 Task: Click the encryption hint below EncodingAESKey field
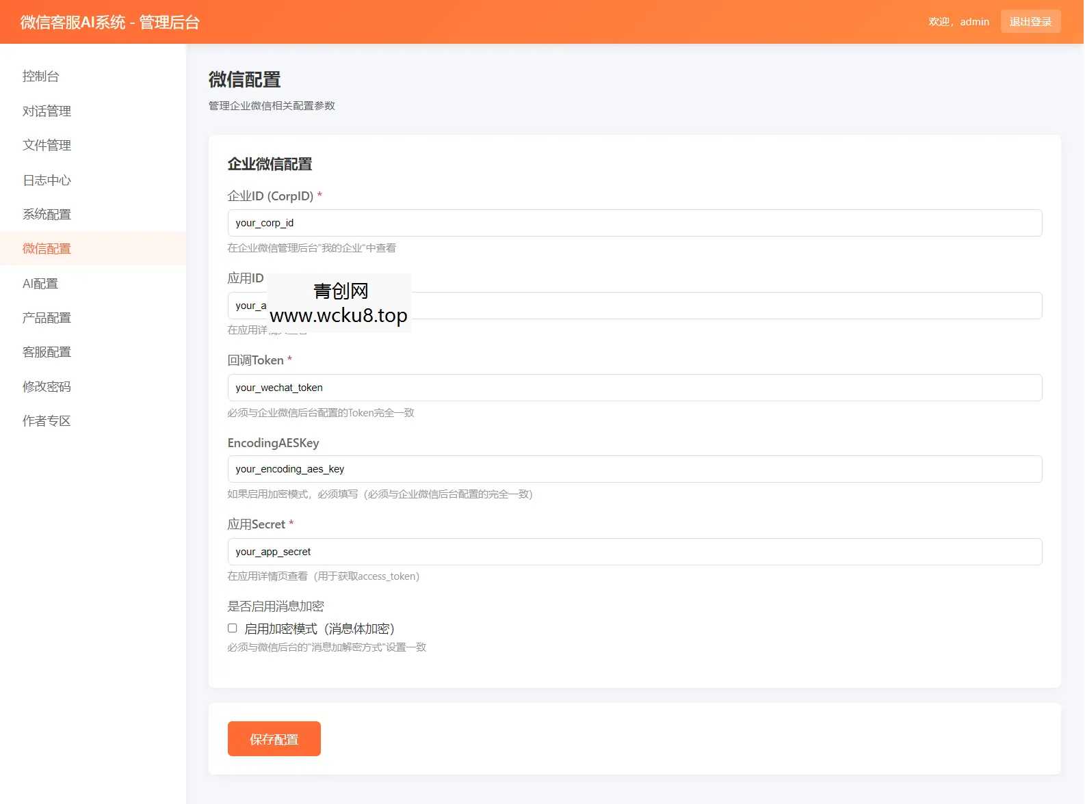click(380, 494)
